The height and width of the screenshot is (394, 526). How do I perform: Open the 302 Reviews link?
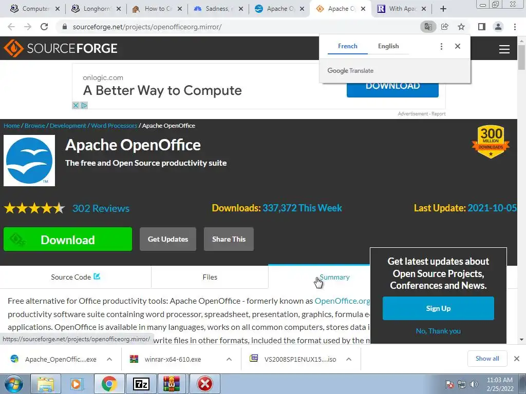[101, 208]
